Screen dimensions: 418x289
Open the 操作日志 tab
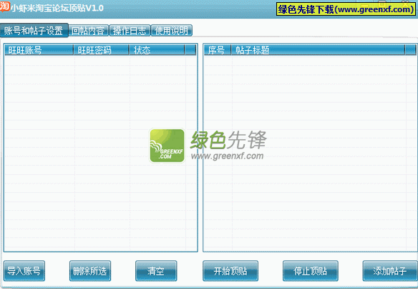click(130, 31)
